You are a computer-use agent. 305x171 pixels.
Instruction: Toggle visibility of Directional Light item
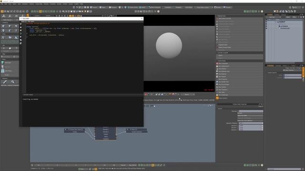[x=266, y=28]
